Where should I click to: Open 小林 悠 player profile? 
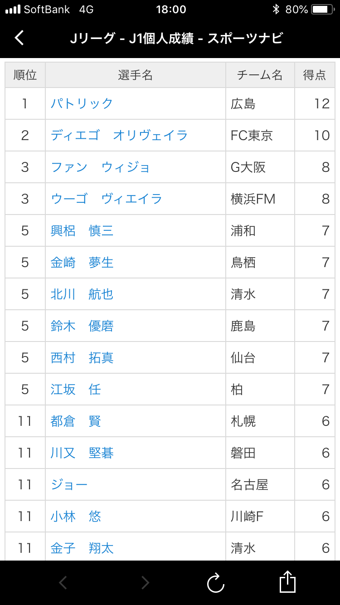pyautogui.click(x=76, y=516)
